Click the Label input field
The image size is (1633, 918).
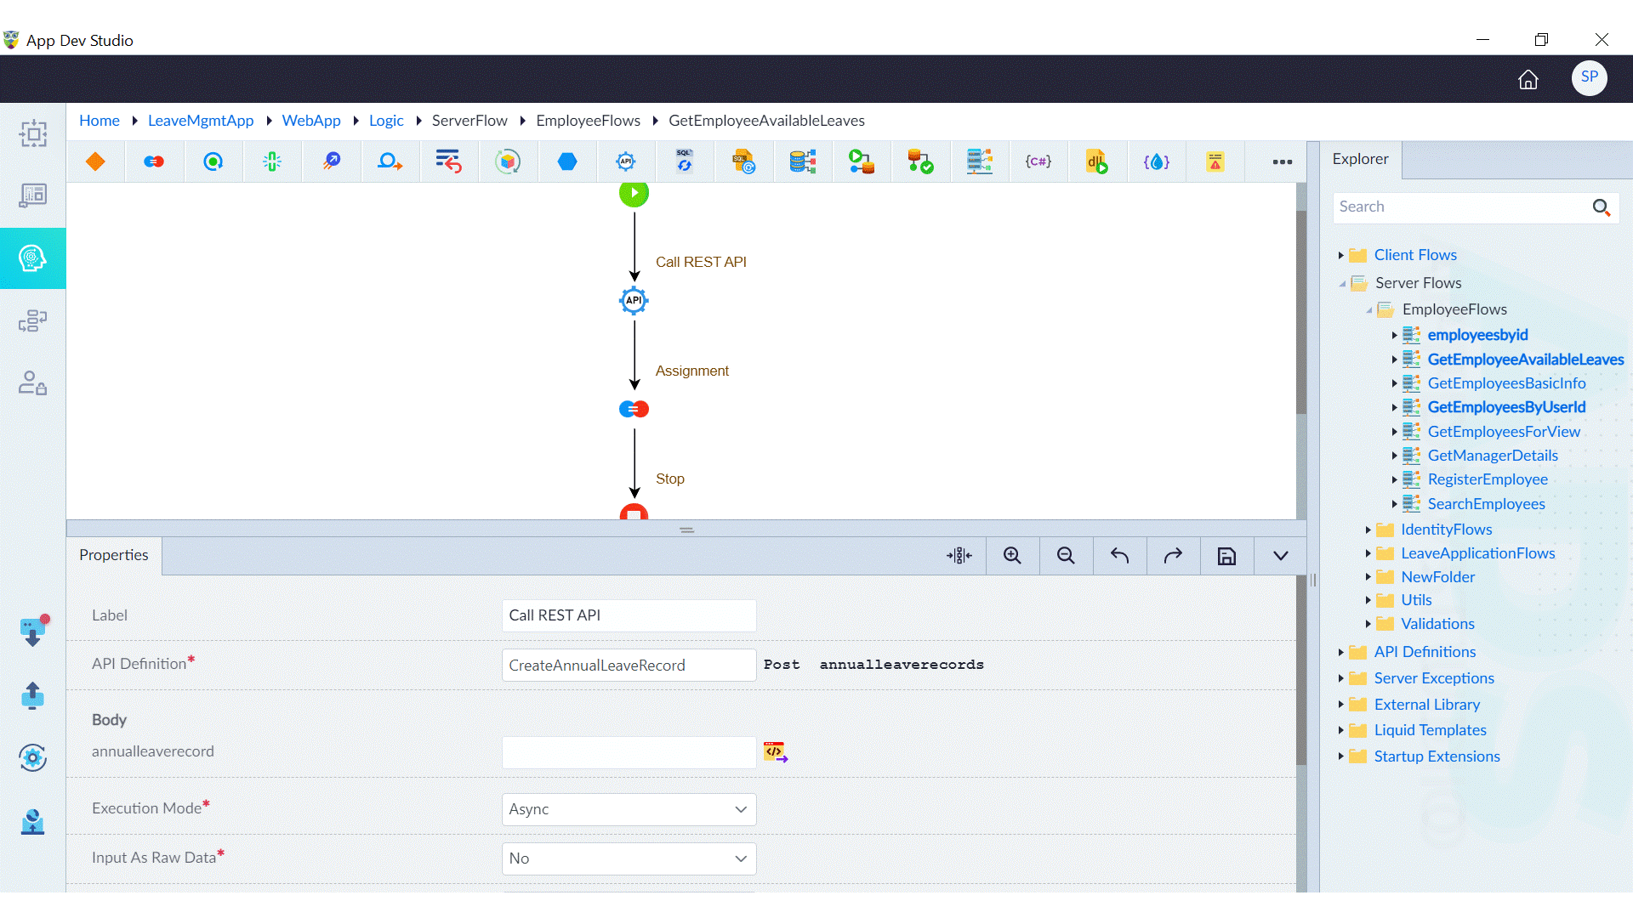tap(629, 615)
